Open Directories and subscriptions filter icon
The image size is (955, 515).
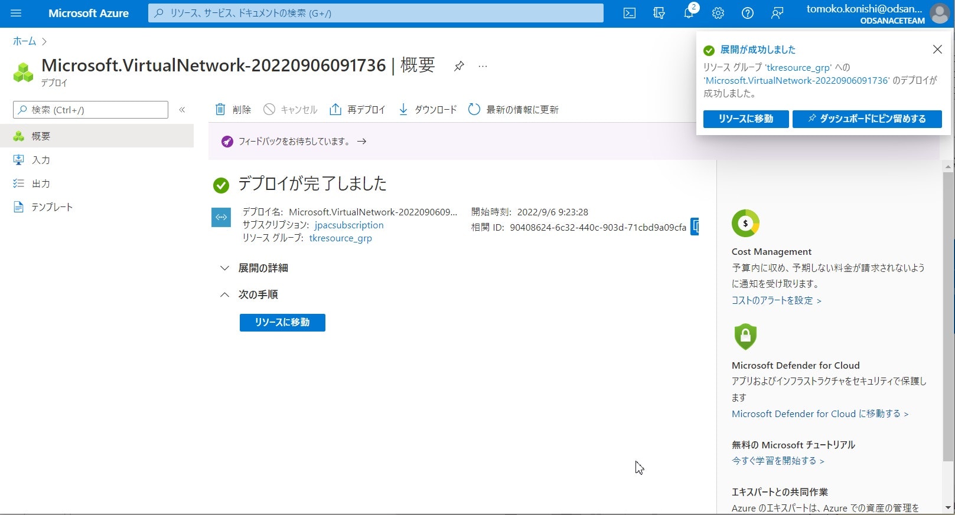click(659, 13)
